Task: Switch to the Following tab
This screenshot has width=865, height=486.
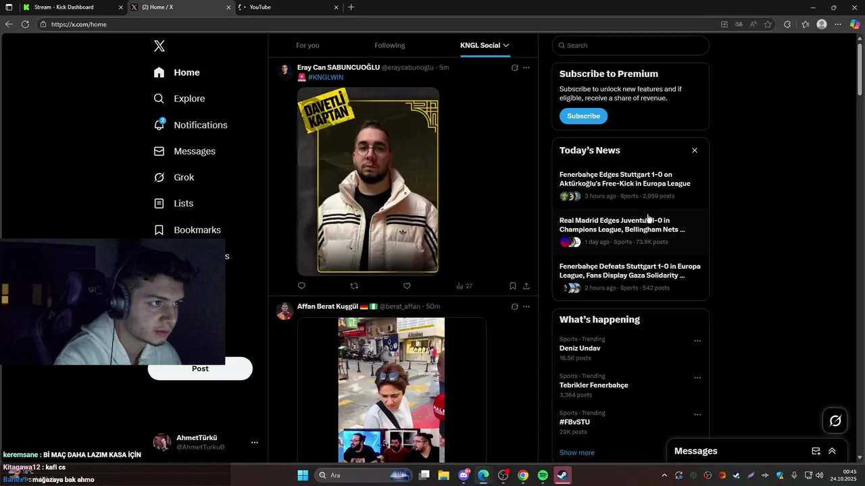Action: click(x=390, y=45)
